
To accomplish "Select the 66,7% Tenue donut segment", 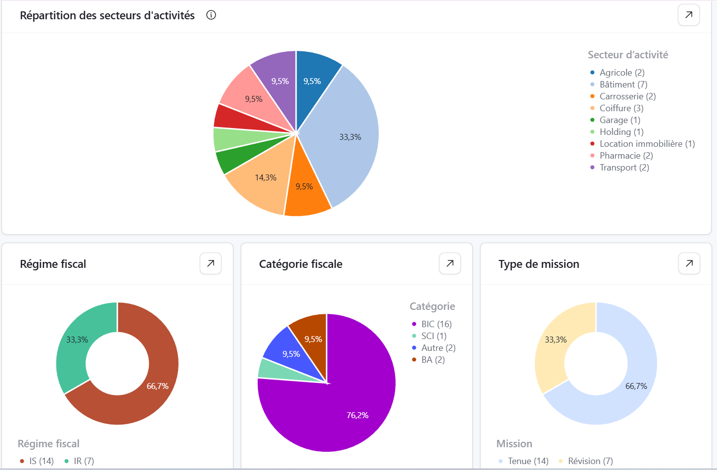I will pos(637,385).
